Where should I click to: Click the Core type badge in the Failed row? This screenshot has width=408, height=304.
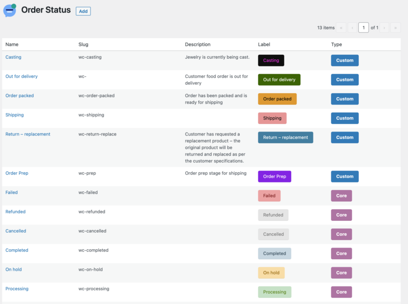point(341,195)
